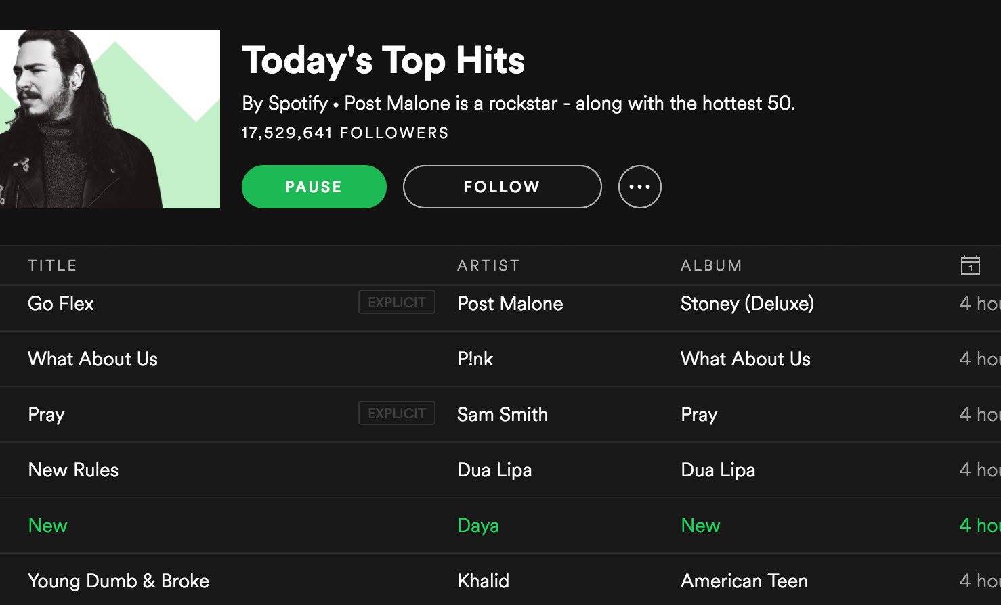Open the Spotify profile link in byline
This screenshot has height=605, width=1001.
pos(298,104)
